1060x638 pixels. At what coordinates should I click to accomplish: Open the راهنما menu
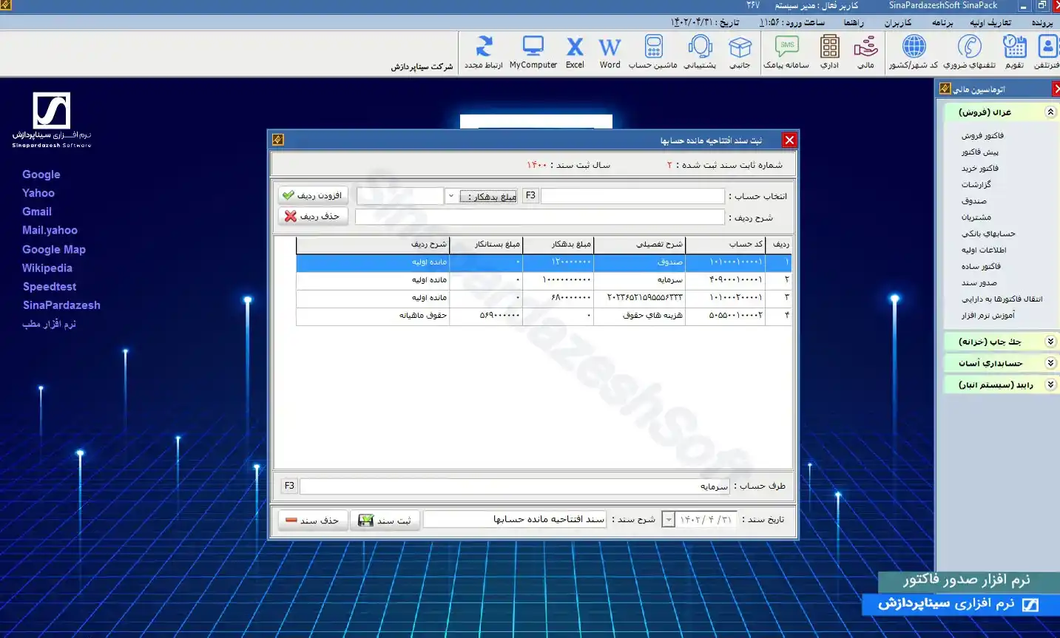click(853, 23)
